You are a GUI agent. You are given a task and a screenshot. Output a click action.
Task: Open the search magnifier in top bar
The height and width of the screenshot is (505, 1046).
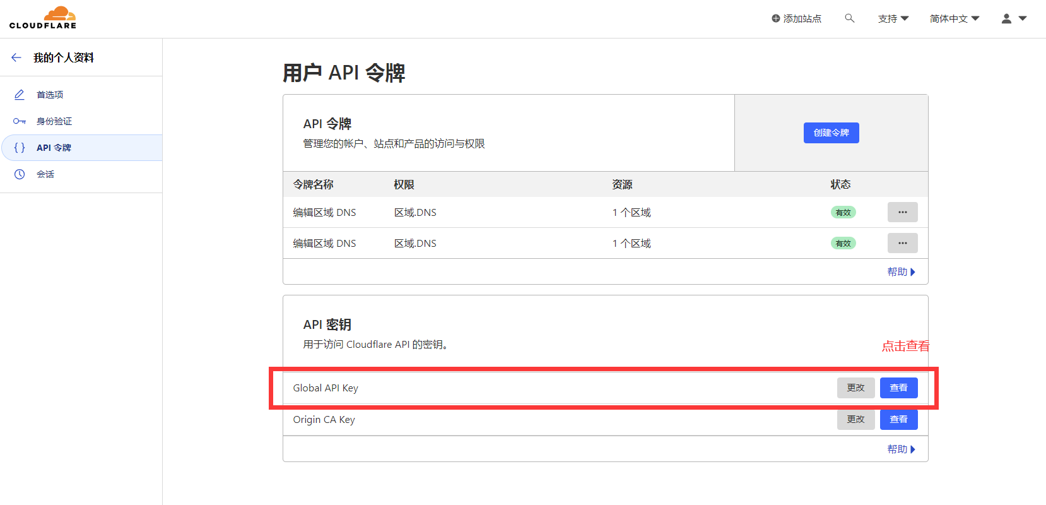(850, 18)
